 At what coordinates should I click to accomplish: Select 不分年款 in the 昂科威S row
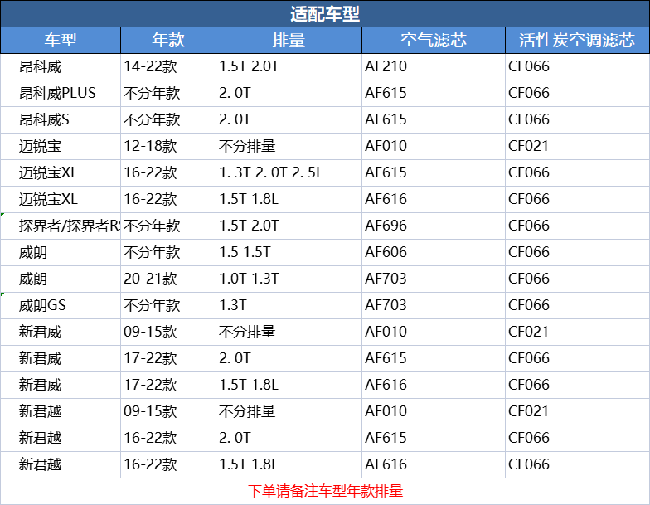168,119
